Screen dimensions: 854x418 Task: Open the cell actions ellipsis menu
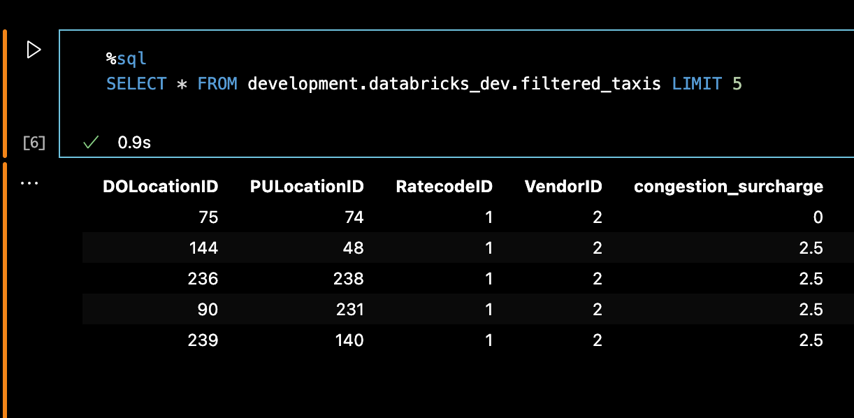point(29,182)
